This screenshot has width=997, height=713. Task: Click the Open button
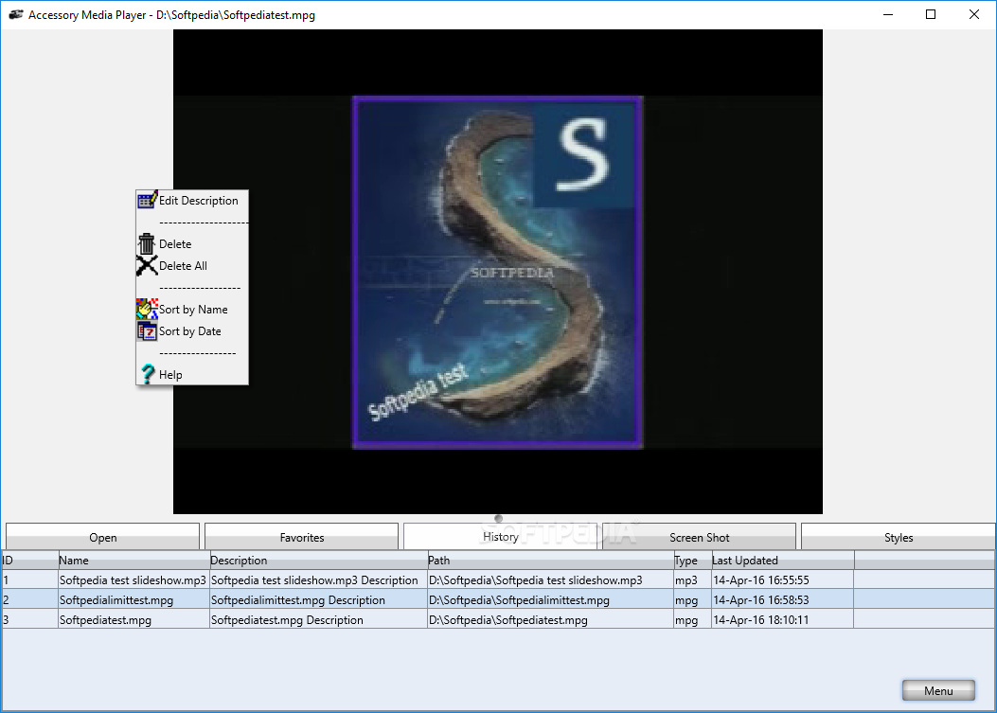[x=103, y=537]
